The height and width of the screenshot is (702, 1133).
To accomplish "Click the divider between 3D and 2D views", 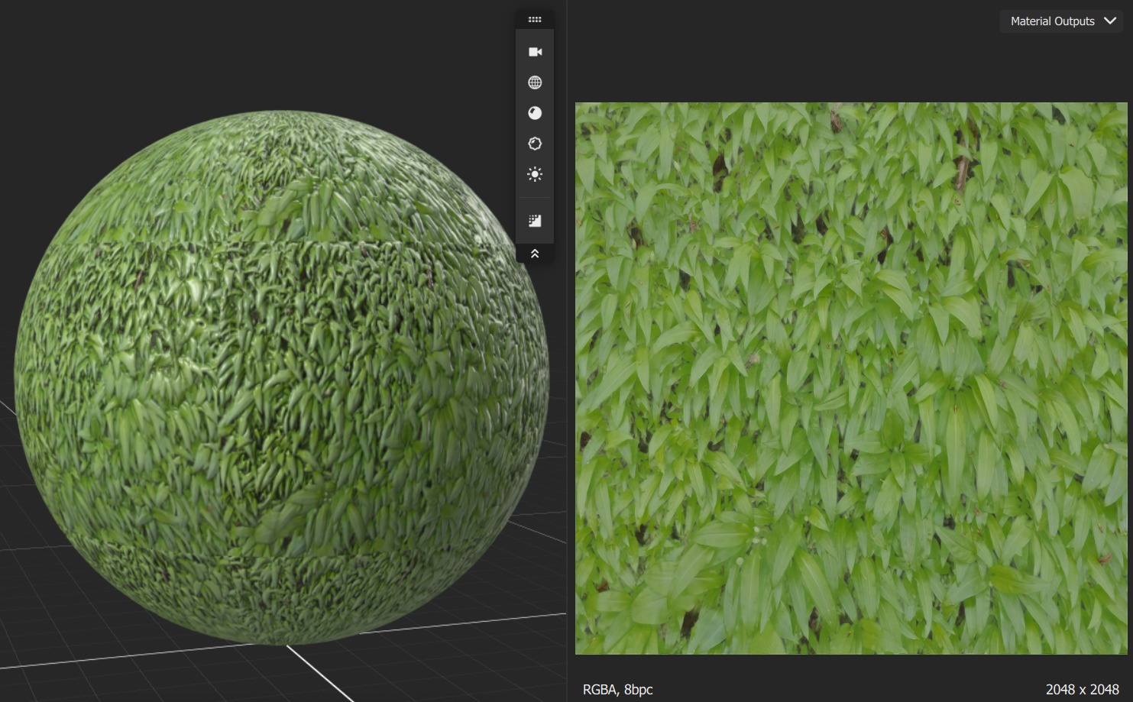I will [x=567, y=458].
